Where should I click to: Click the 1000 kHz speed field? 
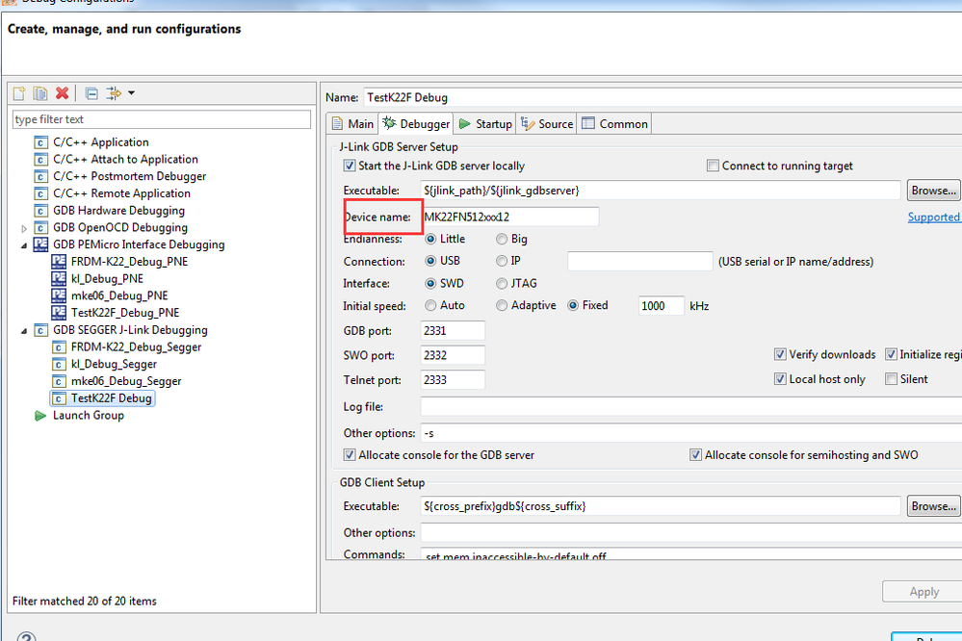click(662, 305)
